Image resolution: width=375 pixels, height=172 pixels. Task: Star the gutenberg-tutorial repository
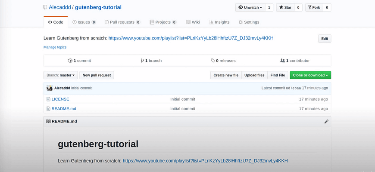[285, 7]
